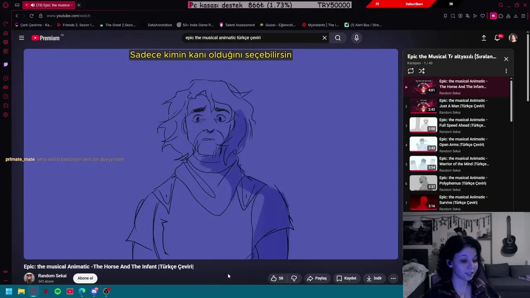
Task: Click the address bar URL
Action: coord(68,16)
